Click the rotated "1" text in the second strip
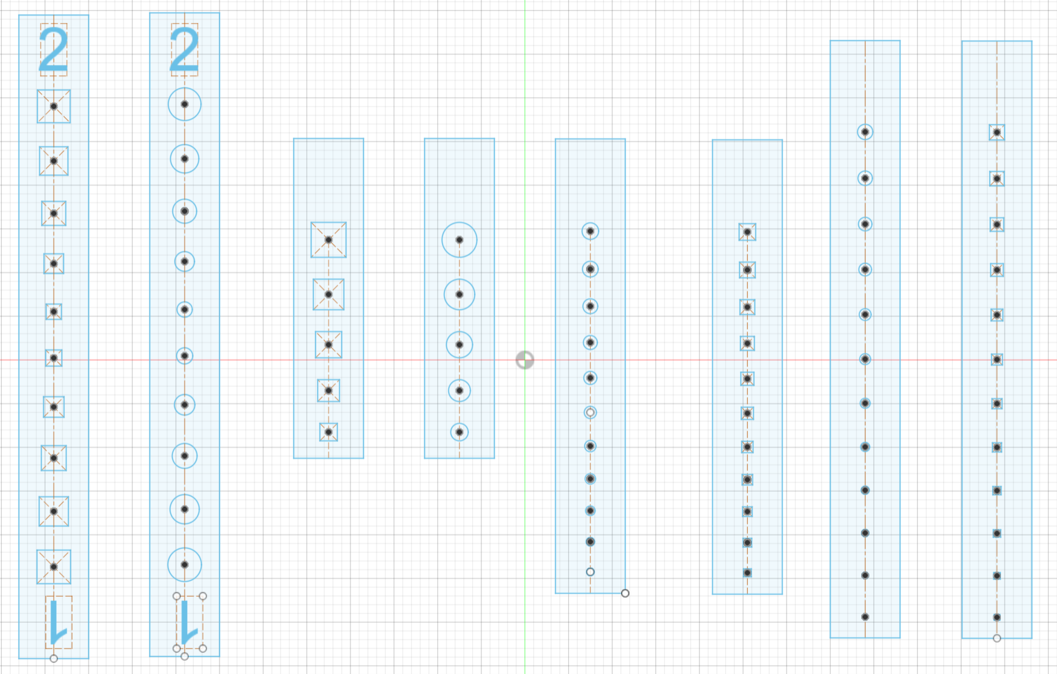Image resolution: width=1057 pixels, height=674 pixels. (x=189, y=623)
